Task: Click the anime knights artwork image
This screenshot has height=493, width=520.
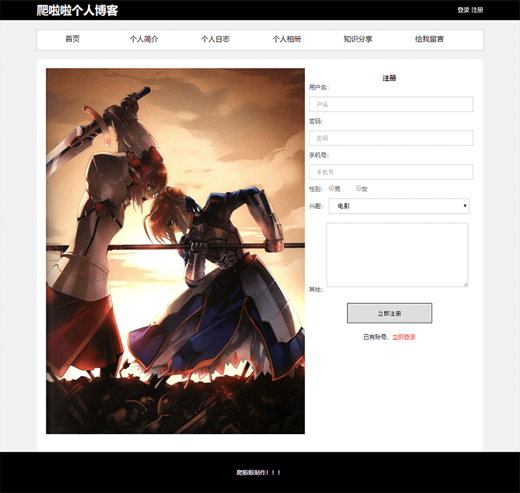Action: click(175, 251)
